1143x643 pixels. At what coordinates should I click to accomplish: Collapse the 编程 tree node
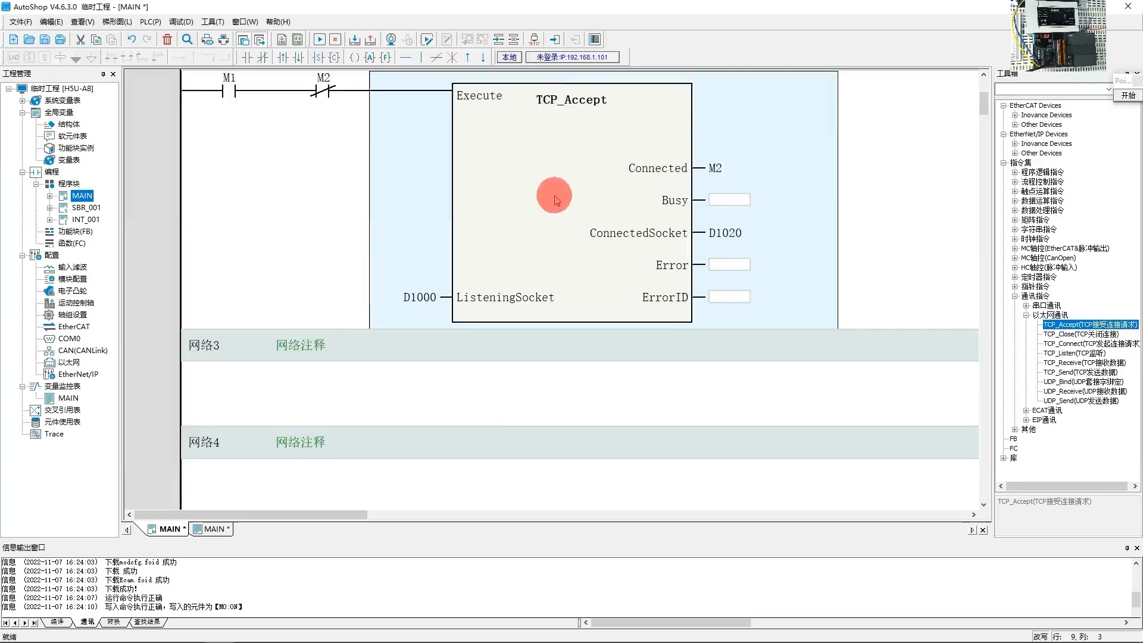click(23, 172)
